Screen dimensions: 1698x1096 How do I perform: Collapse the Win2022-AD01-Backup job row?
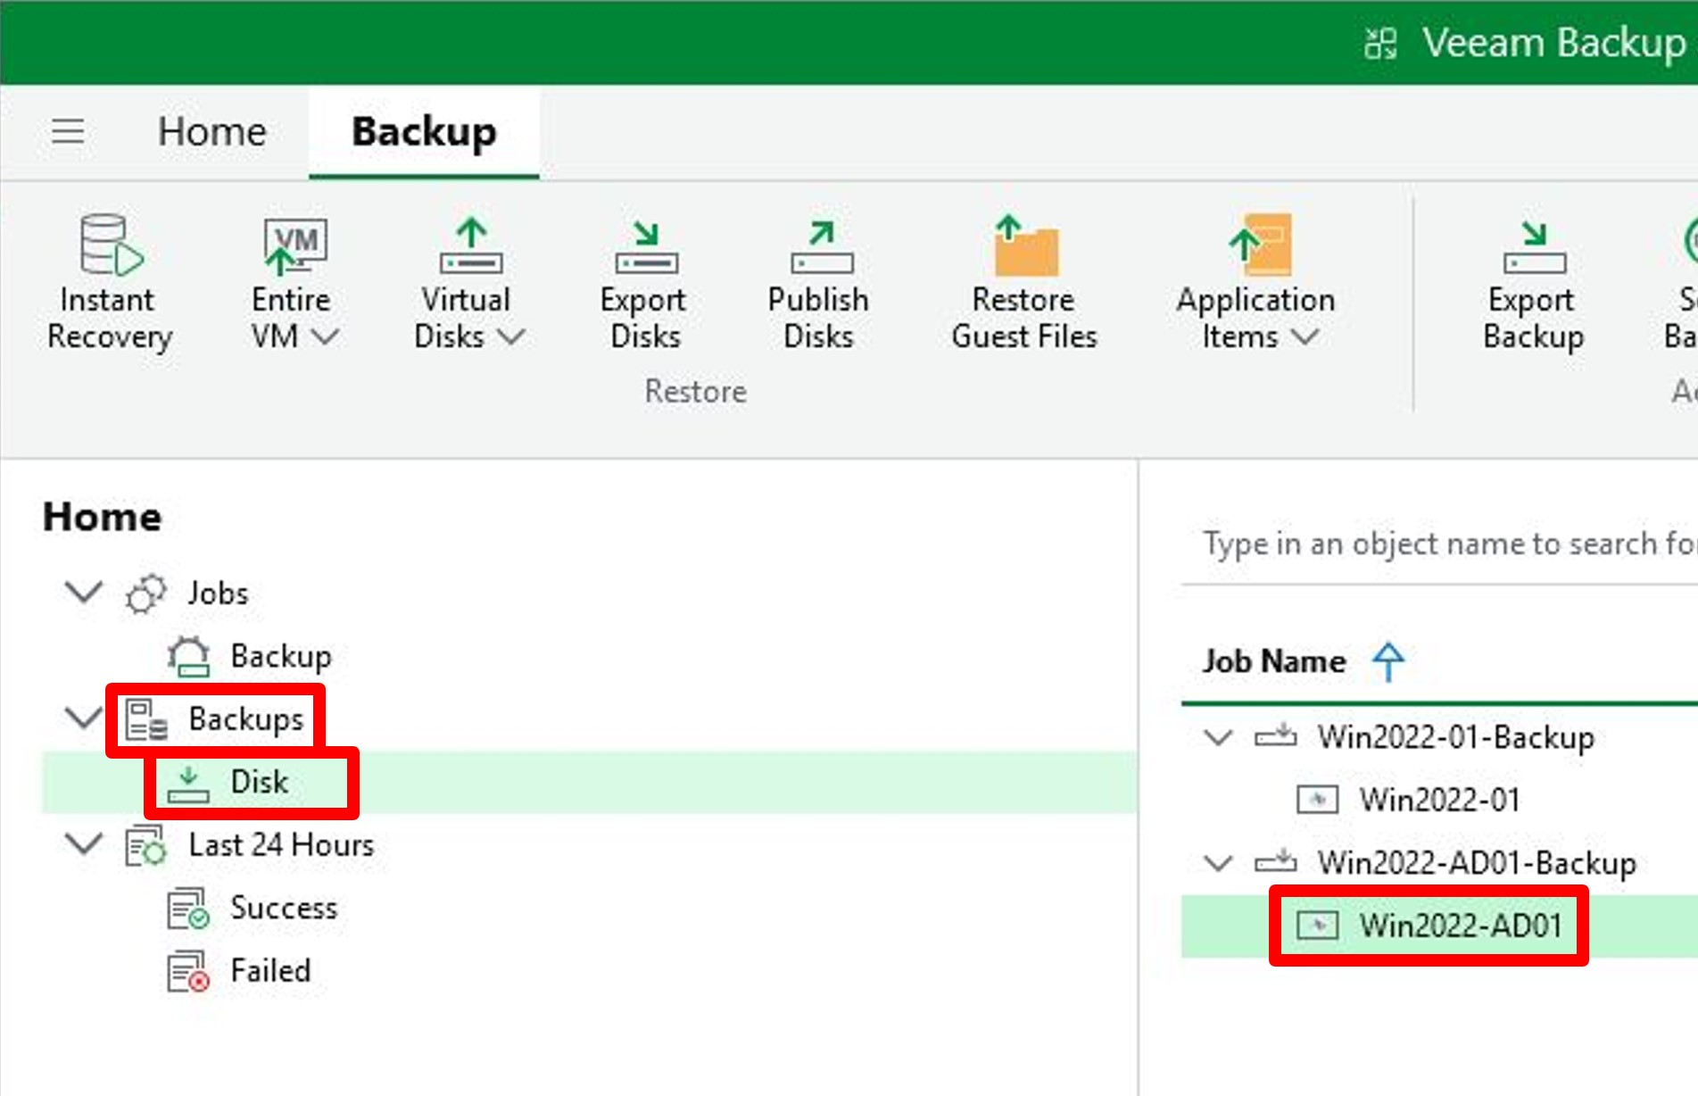click(1219, 863)
